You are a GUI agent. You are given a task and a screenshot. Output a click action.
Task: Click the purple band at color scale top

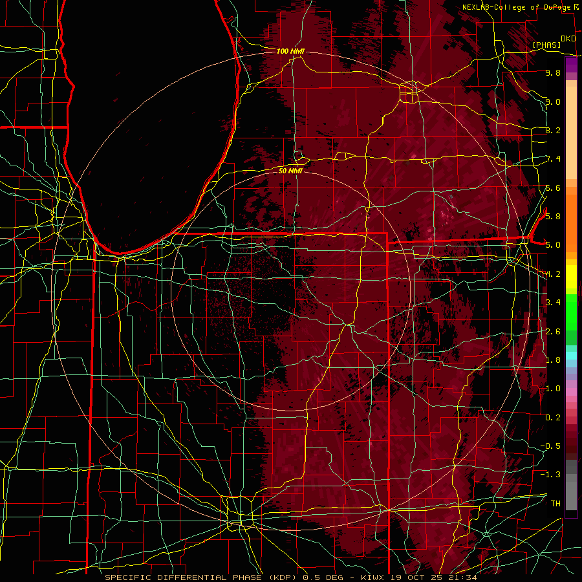(571, 65)
